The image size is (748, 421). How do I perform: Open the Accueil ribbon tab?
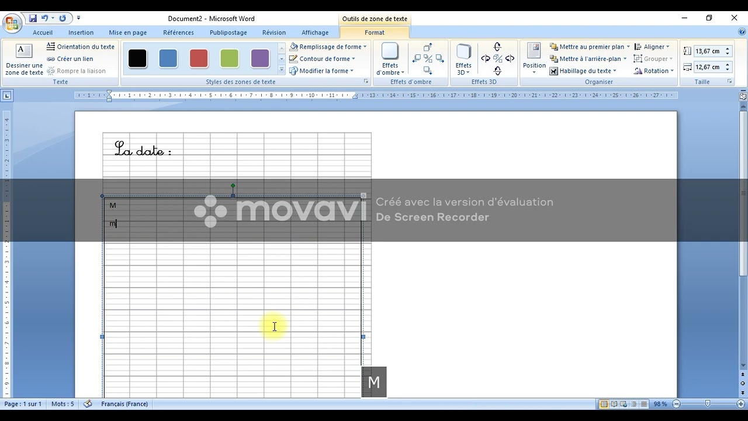(x=43, y=33)
